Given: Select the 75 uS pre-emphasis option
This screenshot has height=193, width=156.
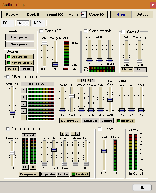Looking at the screenshot, I should [x=27, y=69].
